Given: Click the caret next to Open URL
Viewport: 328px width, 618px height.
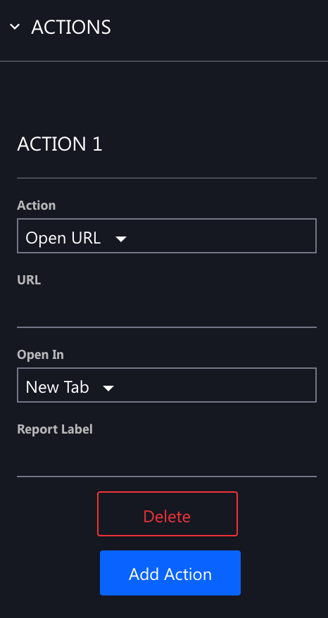Looking at the screenshot, I should pyautogui.click(x=120, y=239).
